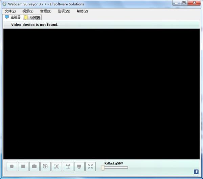
Task: Click the stop square button
Action: click(x=23, y=166)
